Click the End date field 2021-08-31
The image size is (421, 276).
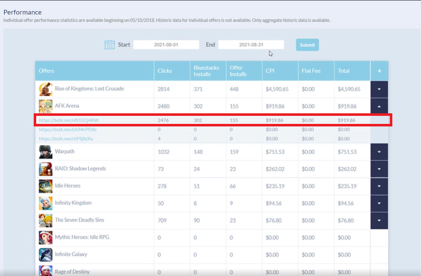tap(251, 45)
